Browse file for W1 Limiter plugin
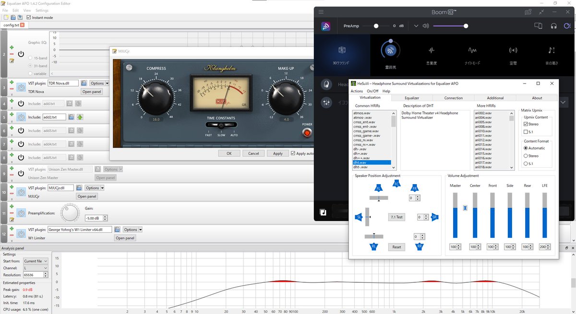 click(118, 230)
